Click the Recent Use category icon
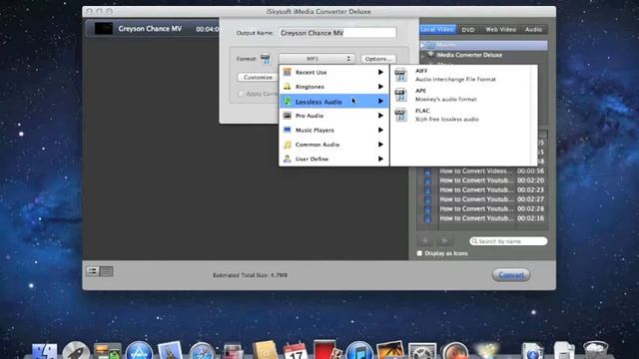The height and width of the screenshot is (359, 639). click(288, 72)
